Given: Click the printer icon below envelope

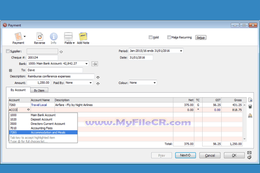Looking at the screenshot, I should tap(250, 157).
